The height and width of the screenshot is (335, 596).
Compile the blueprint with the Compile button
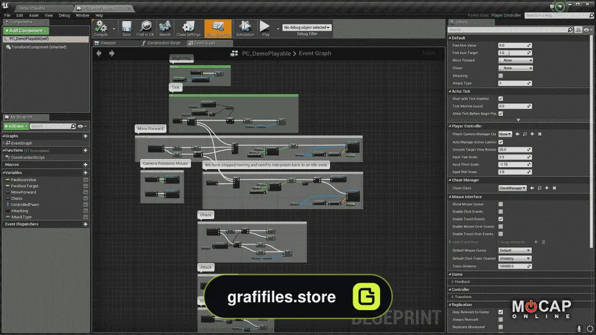101,29
